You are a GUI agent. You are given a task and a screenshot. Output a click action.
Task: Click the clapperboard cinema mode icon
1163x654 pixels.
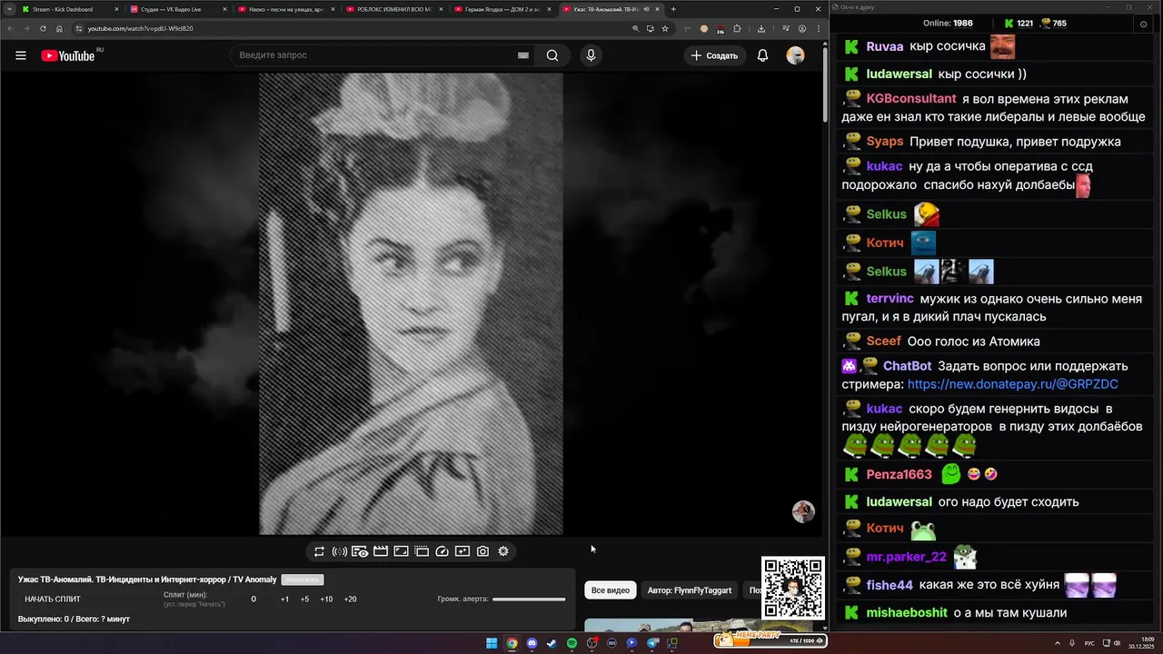[381, 551]
